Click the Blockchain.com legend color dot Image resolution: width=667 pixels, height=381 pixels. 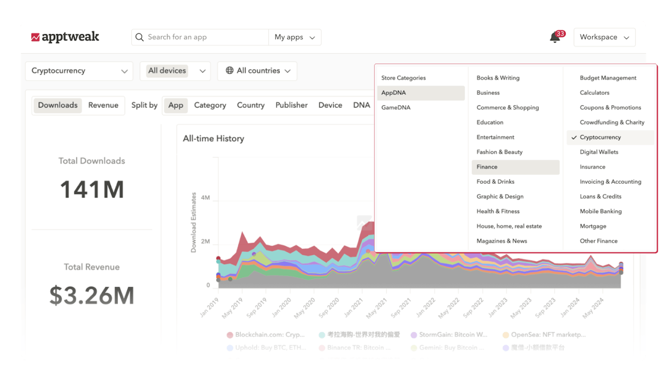(230, 334)
